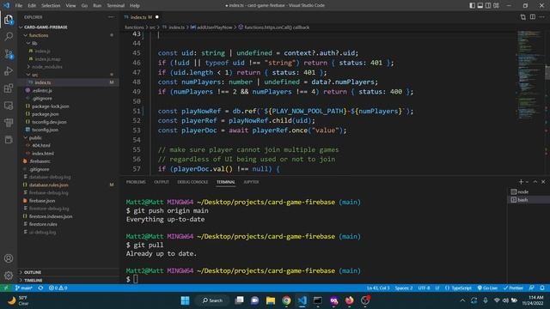Select the index.ts editor tab
550x309 pixels.
(141, 17)
